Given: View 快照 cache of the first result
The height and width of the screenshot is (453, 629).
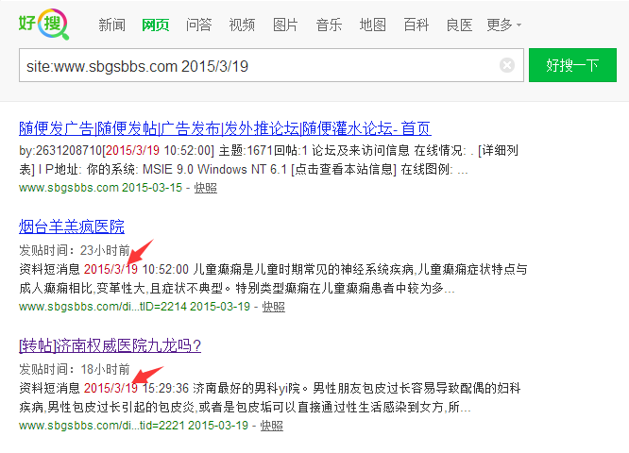Looking at the screenshot, I should (x=206, y=188).
